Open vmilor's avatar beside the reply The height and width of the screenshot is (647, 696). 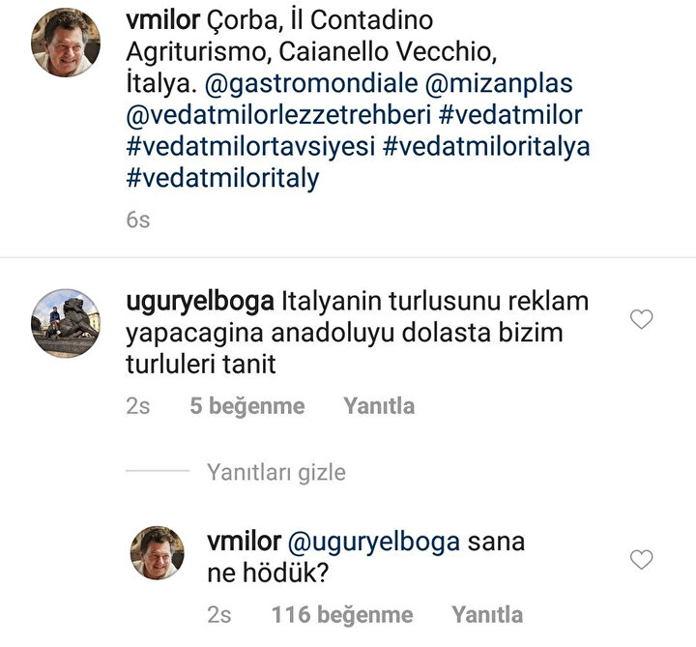click(x=158, y=553)
